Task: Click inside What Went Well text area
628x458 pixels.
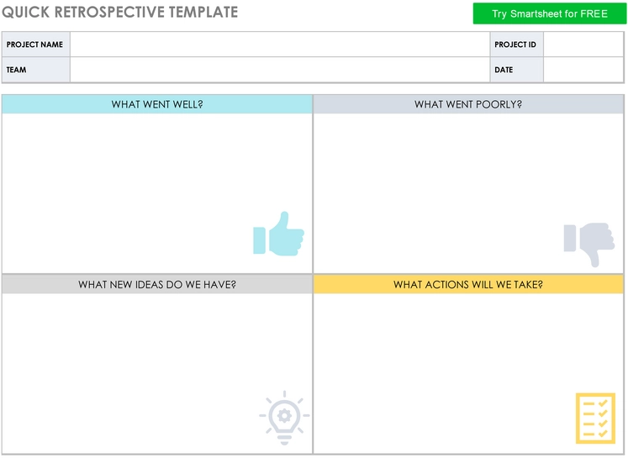Action: point(157,193)
